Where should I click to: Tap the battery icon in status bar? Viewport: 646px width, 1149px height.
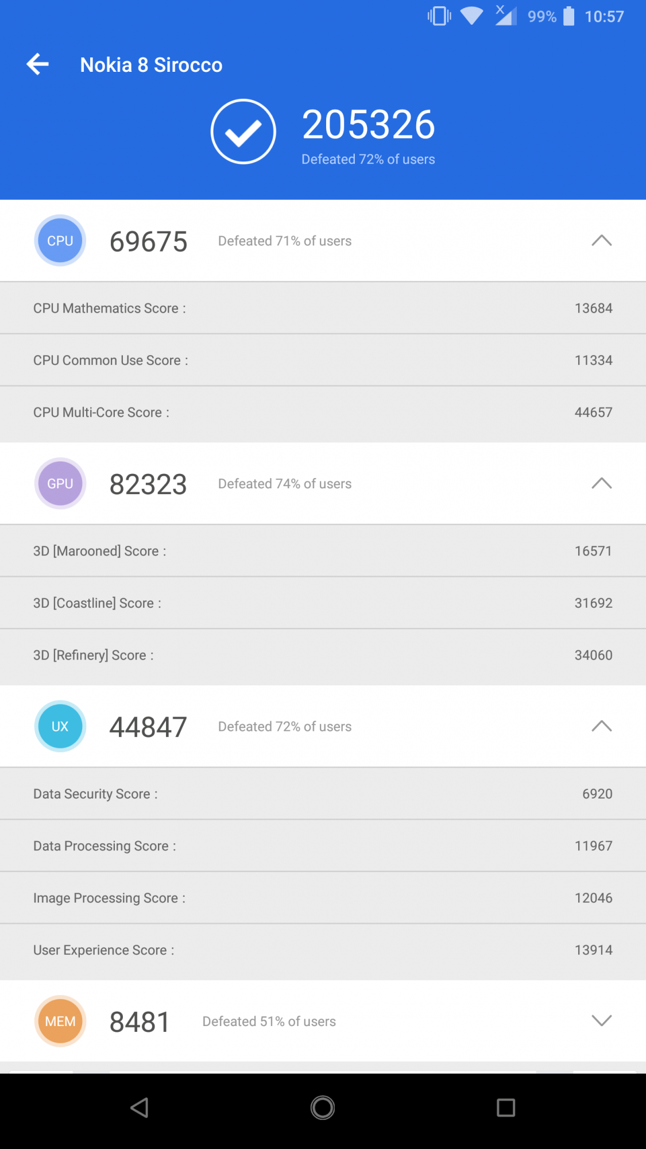[568, 16]
